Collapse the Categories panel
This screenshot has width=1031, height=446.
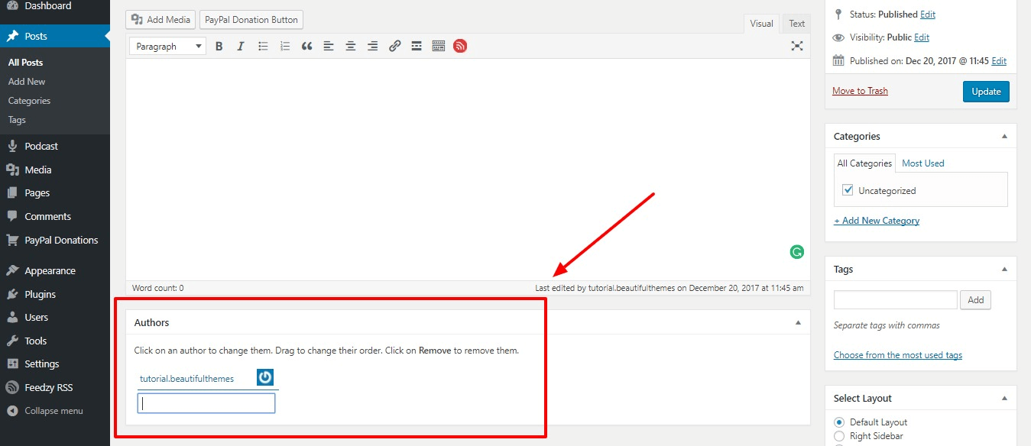click(x=1004, y=137)
